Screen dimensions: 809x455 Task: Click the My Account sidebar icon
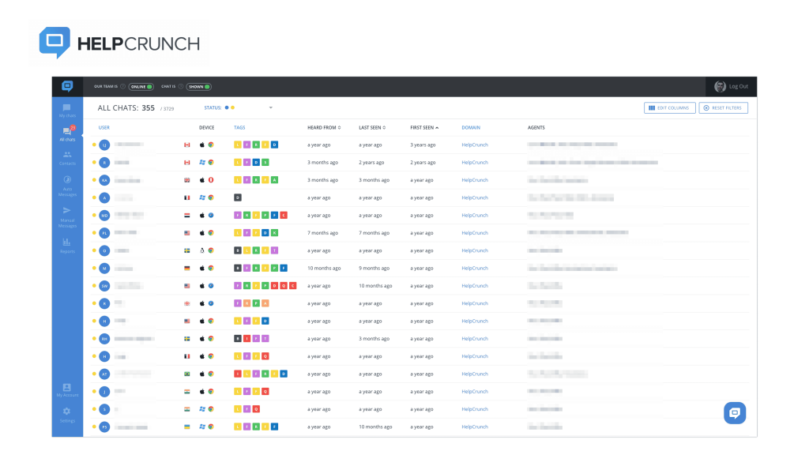coord(67,389)
